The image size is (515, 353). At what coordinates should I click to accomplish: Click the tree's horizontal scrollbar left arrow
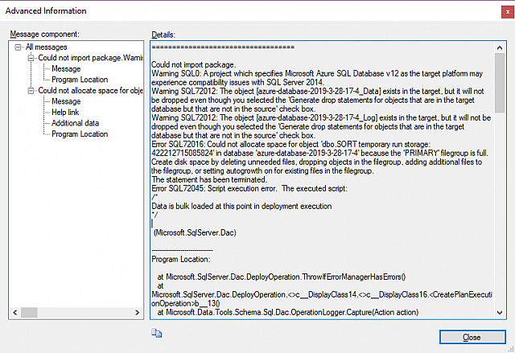[16, 314]
